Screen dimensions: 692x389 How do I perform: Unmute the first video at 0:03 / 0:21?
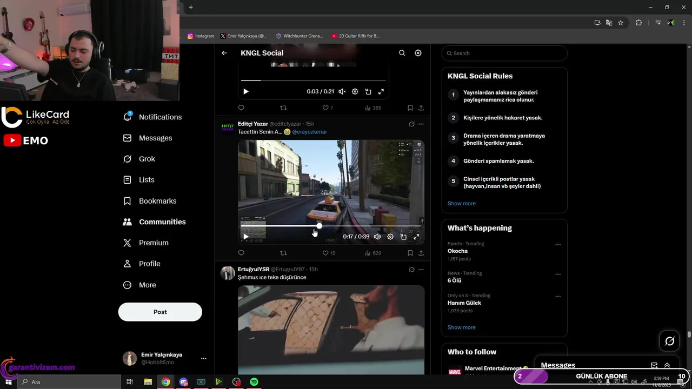[x=342, y=91]
